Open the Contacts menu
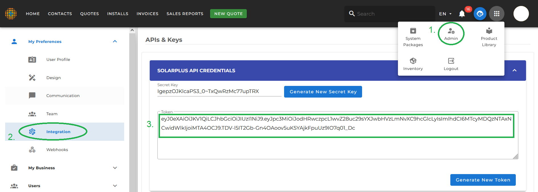This screenshot has width=538, height=192. point(60,14)
